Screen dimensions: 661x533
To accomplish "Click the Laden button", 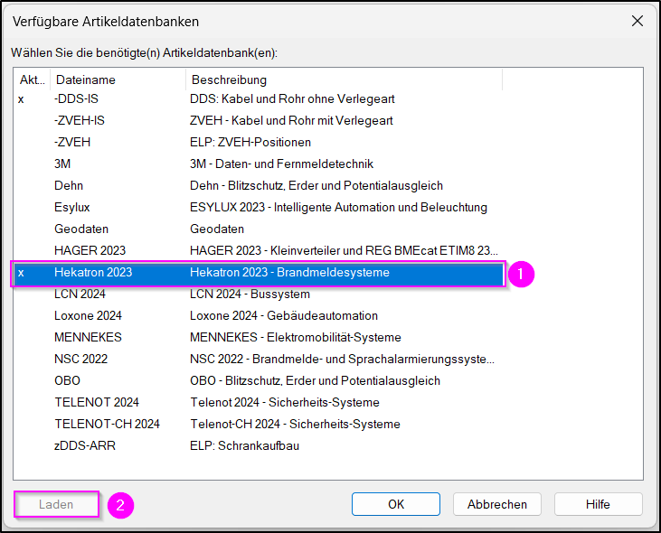I will coord(56,504).
